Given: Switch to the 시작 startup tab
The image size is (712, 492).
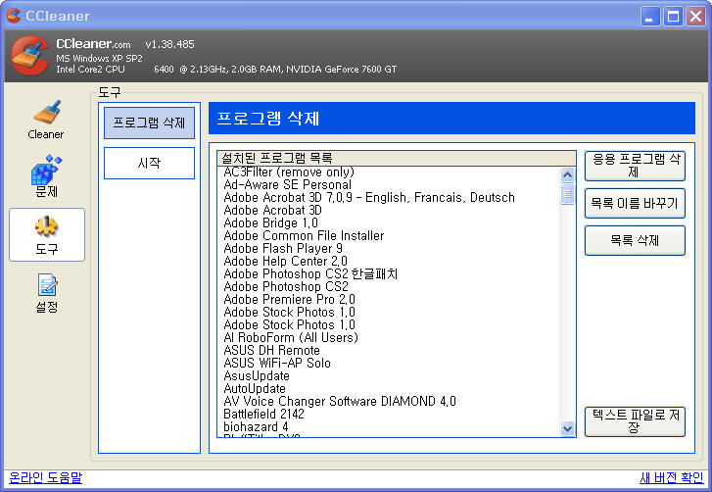Looking at the screenshot, I should pyautogui.click(x=150, y=163).
